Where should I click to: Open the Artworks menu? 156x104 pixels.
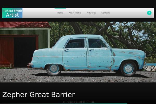click(91, 13)
